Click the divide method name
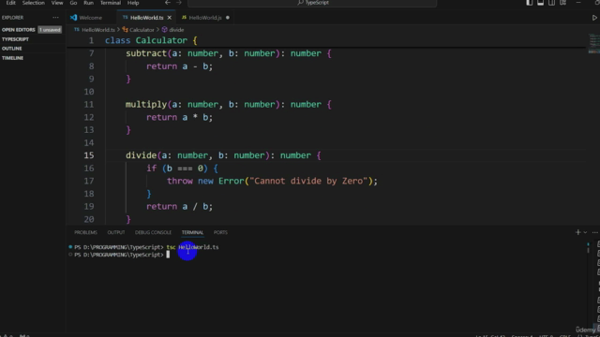600x337 pixels. 141,155
